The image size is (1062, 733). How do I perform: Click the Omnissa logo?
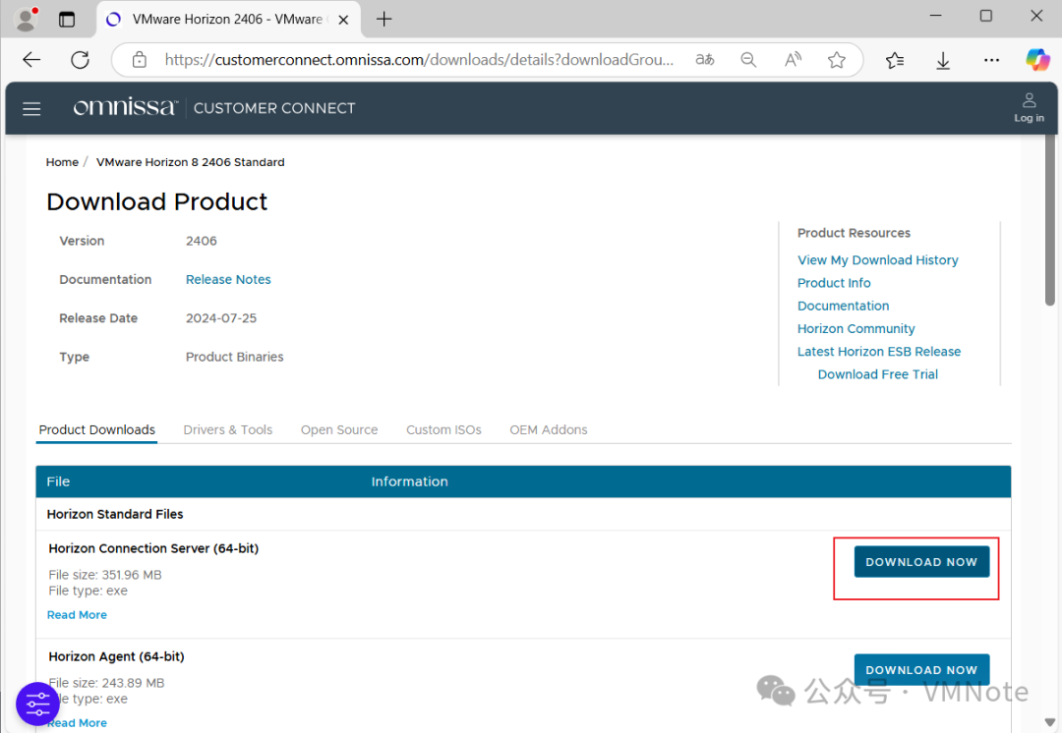(x=125, y=107)
